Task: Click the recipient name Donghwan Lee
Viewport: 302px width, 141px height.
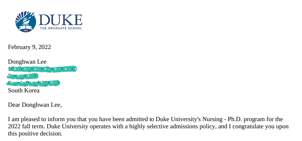Action: click(27, 62)
